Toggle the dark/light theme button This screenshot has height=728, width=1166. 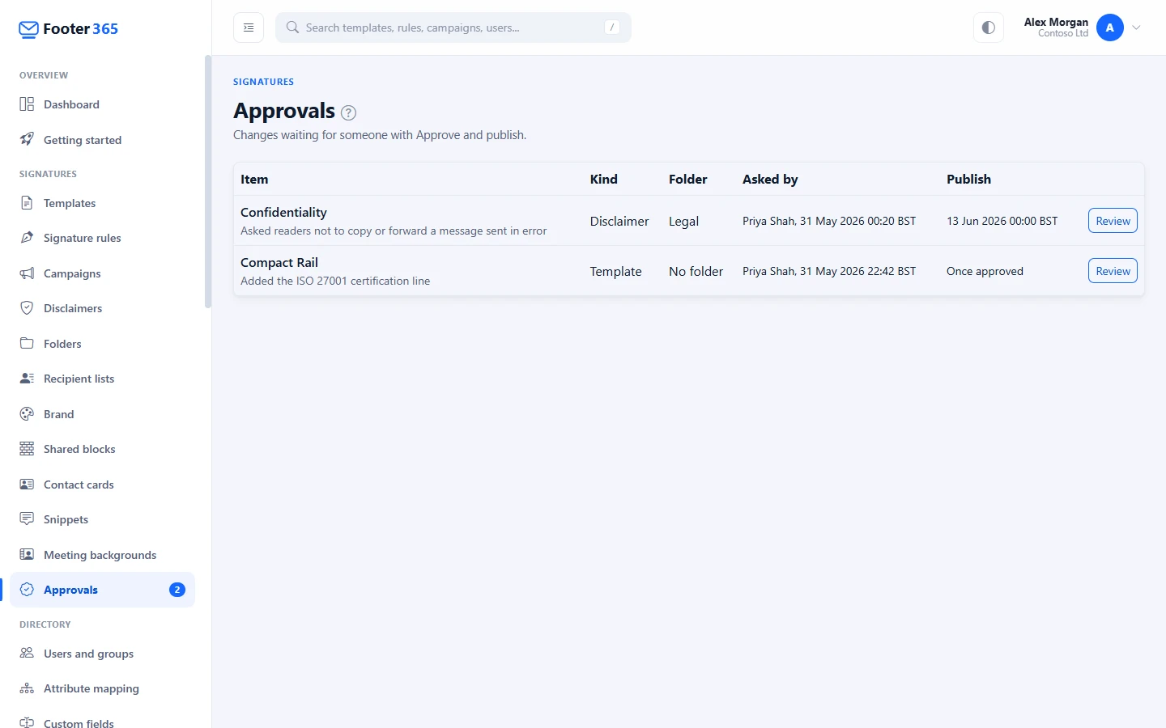tap(988, 28)
